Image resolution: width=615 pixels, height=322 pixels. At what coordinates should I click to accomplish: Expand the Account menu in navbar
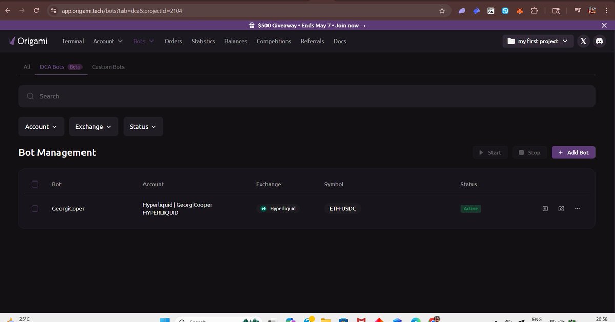(108, 41)
